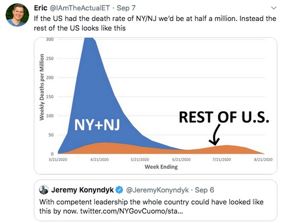This screenshot has width=284, height=223.
Task: Click the Week Ending axis title
Action: click(x=161, y=167)
